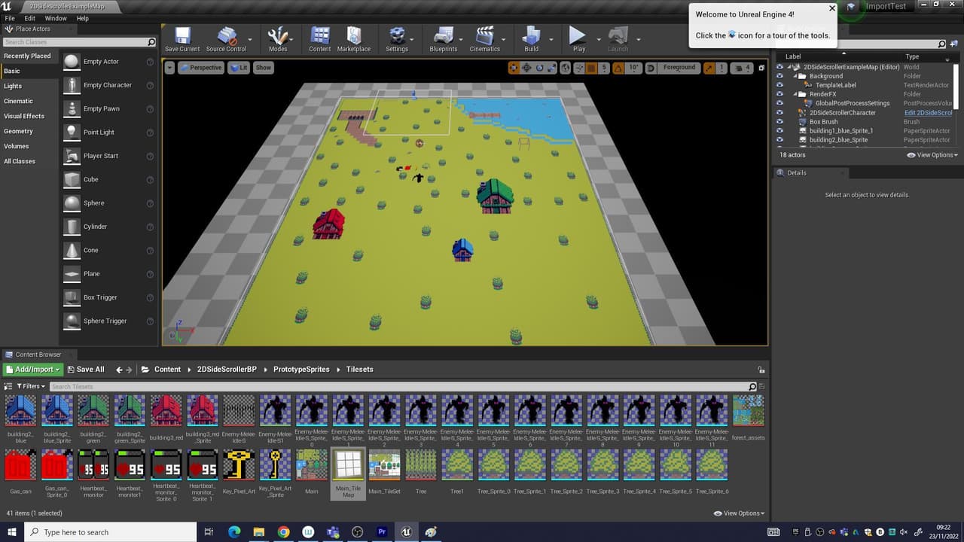Viewport: 964px width, 542px height.
Task: Open the Window menu
Action: point(56,18)
